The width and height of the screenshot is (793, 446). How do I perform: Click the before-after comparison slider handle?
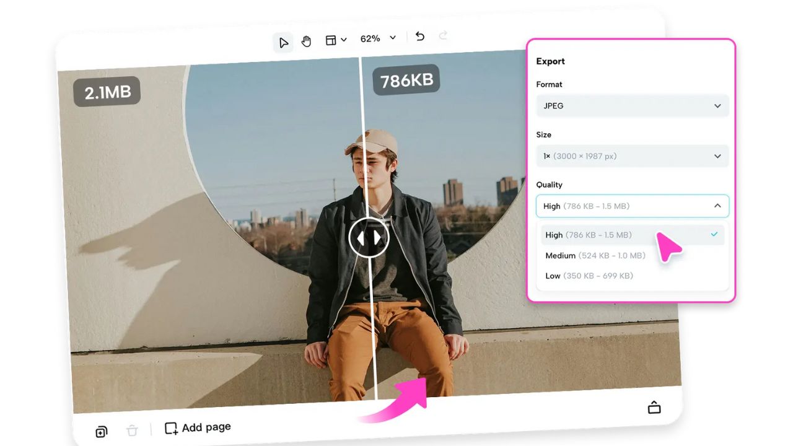point(369,237)
